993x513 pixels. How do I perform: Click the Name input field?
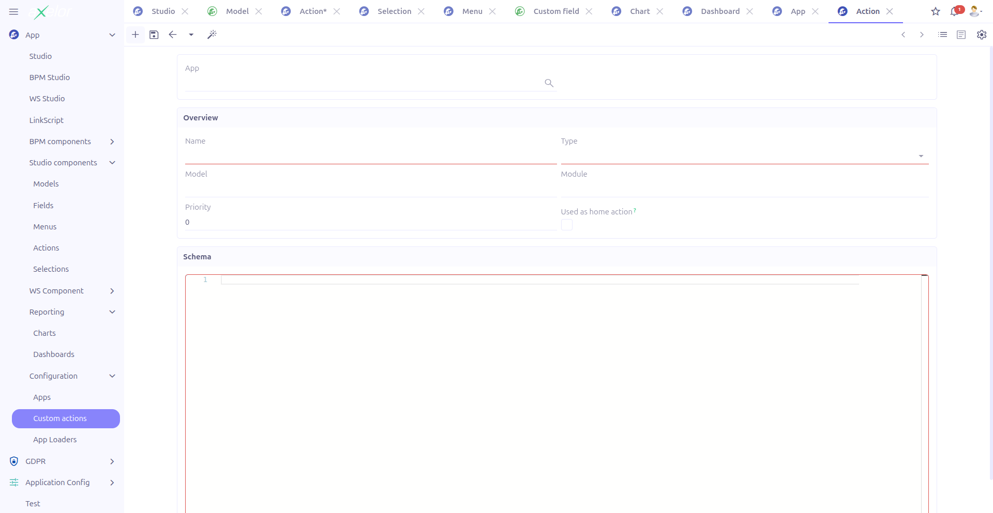(x=370, y=156)
